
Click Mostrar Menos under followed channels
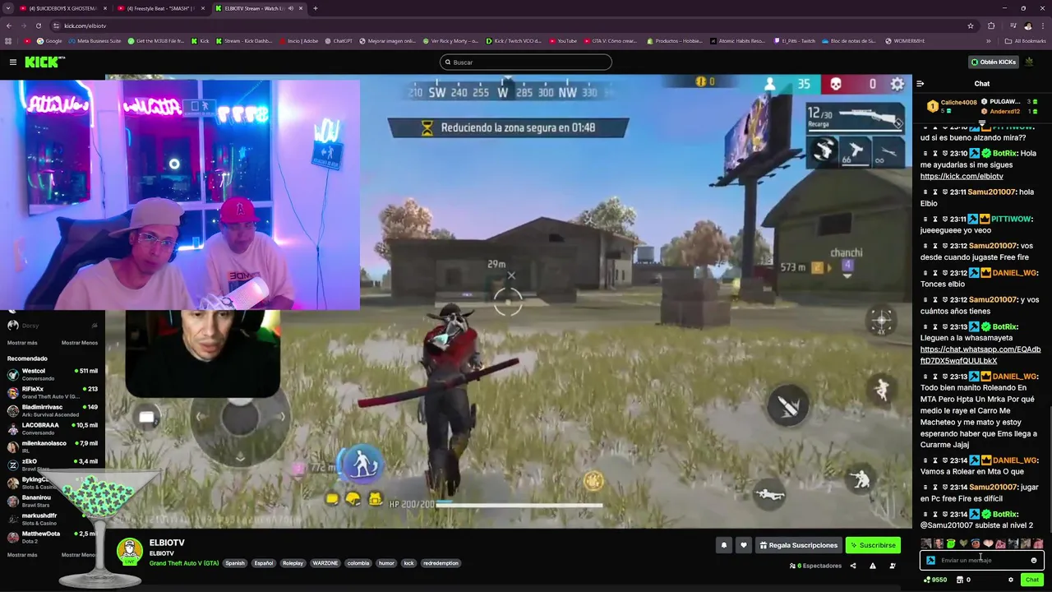(x=79, y=343)
